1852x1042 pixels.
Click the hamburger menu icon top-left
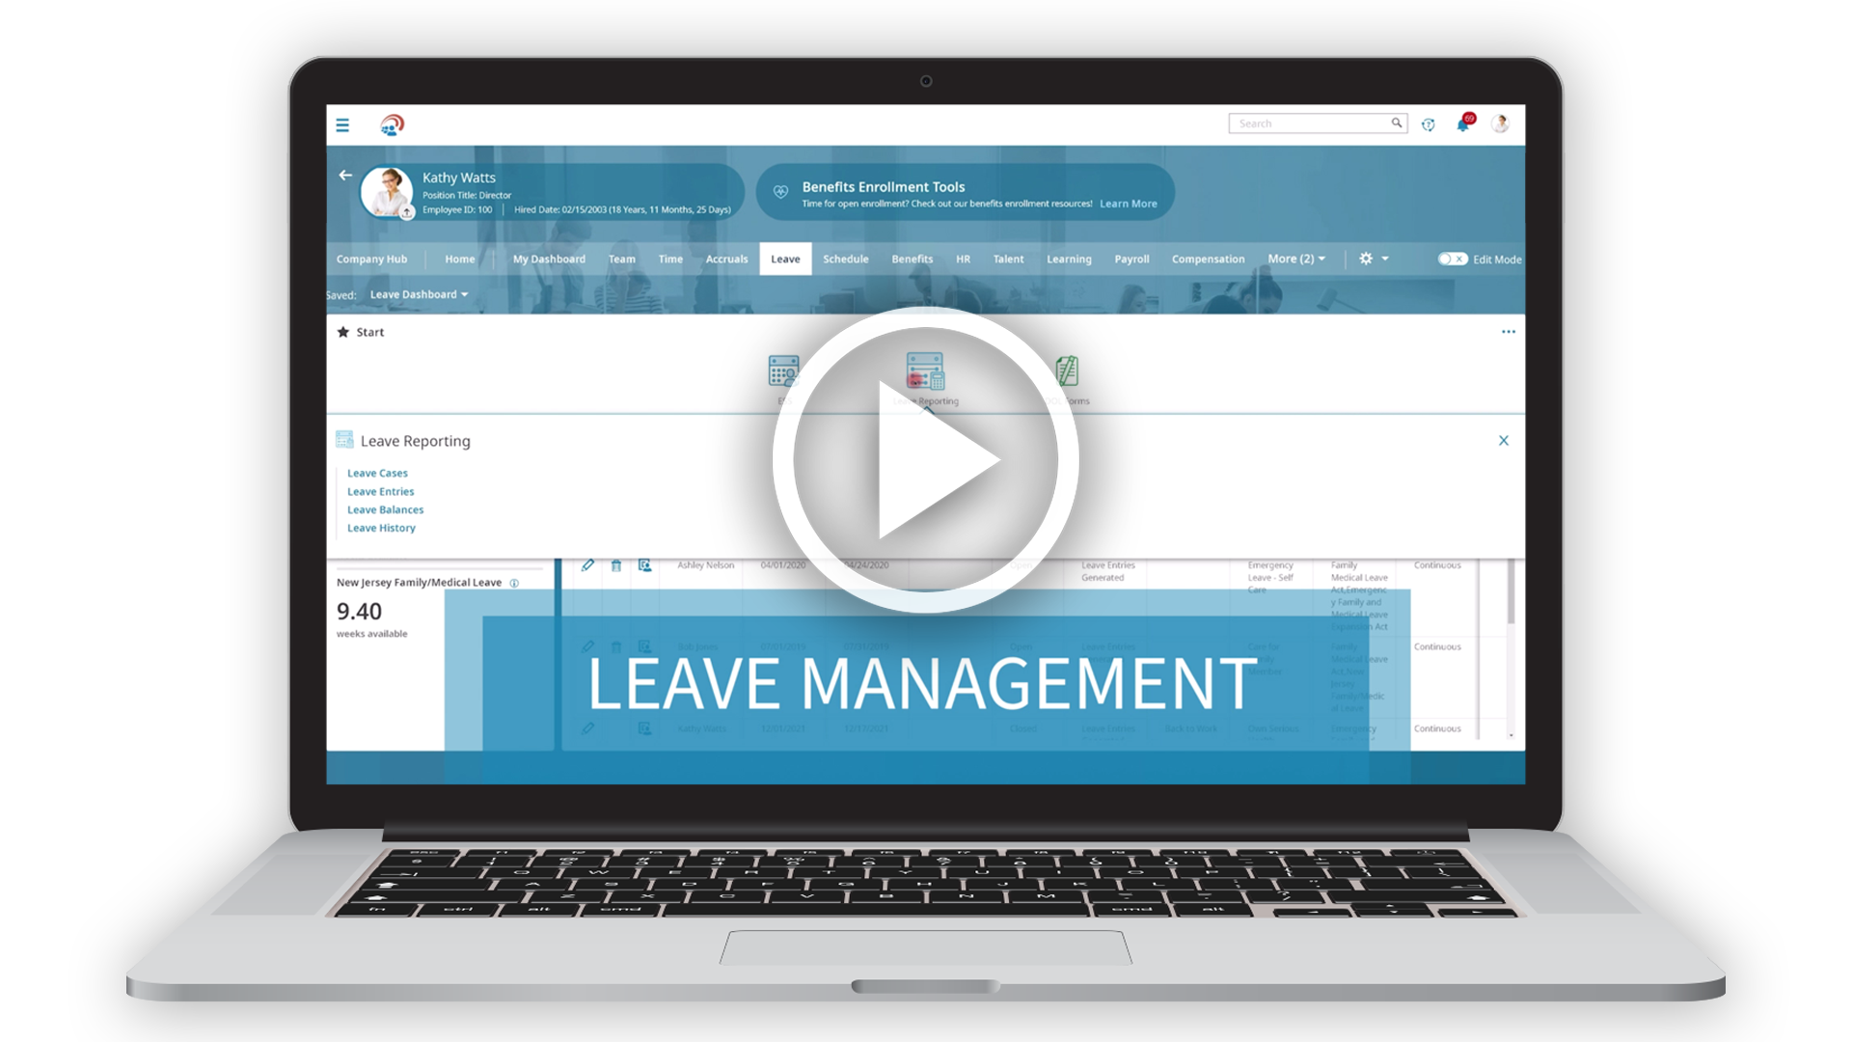coord(343,124)
